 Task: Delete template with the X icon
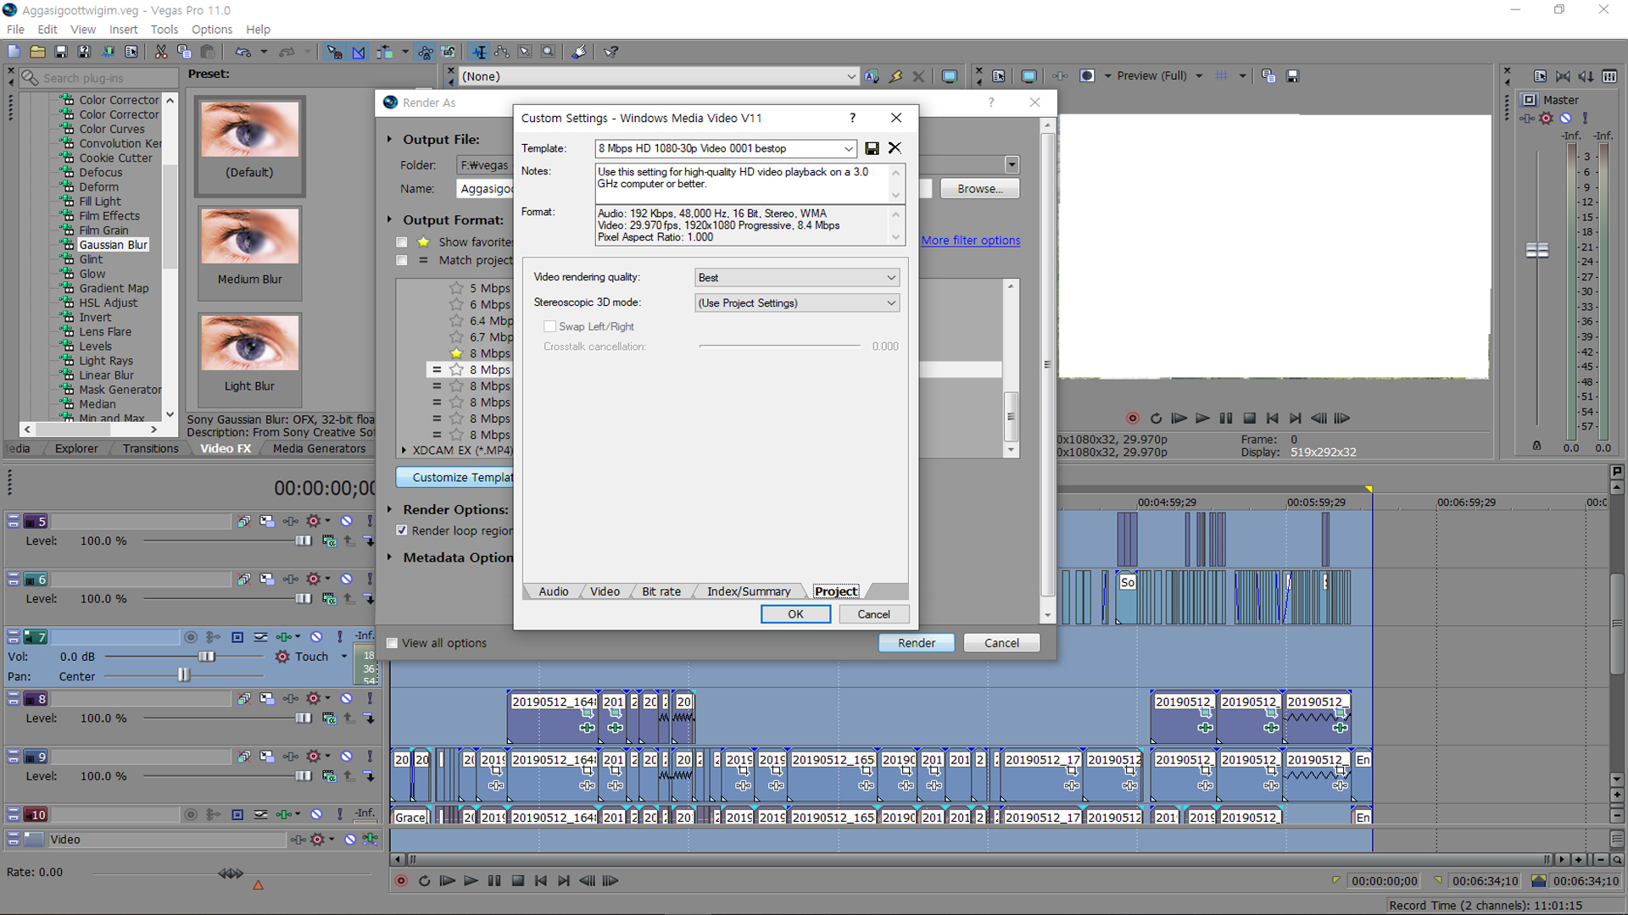pos(895,148)
